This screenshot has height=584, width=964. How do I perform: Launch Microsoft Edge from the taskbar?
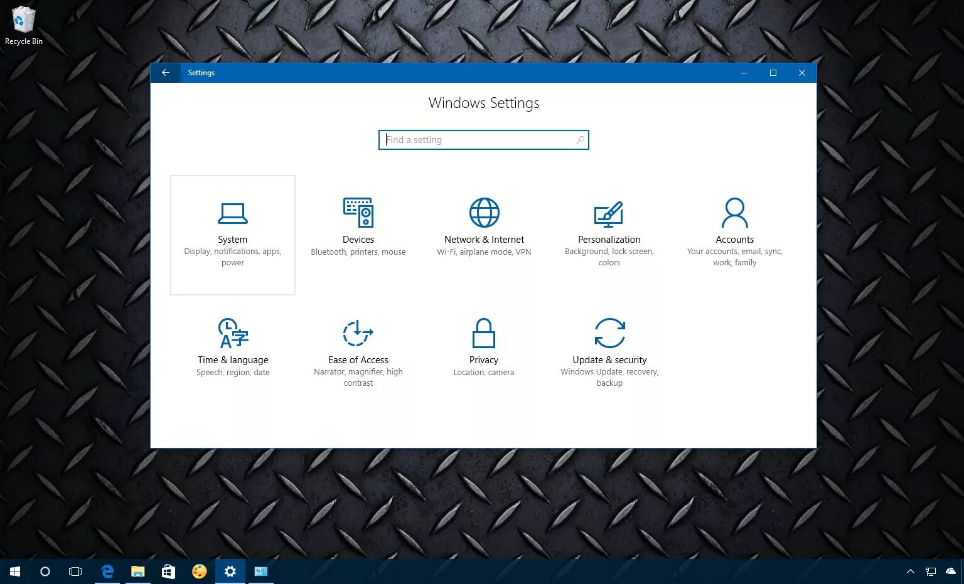click(x=107, y=571)
